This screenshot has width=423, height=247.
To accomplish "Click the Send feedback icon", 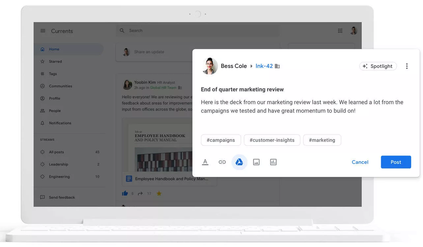I will pyautogui.click(x=42, y=197).
